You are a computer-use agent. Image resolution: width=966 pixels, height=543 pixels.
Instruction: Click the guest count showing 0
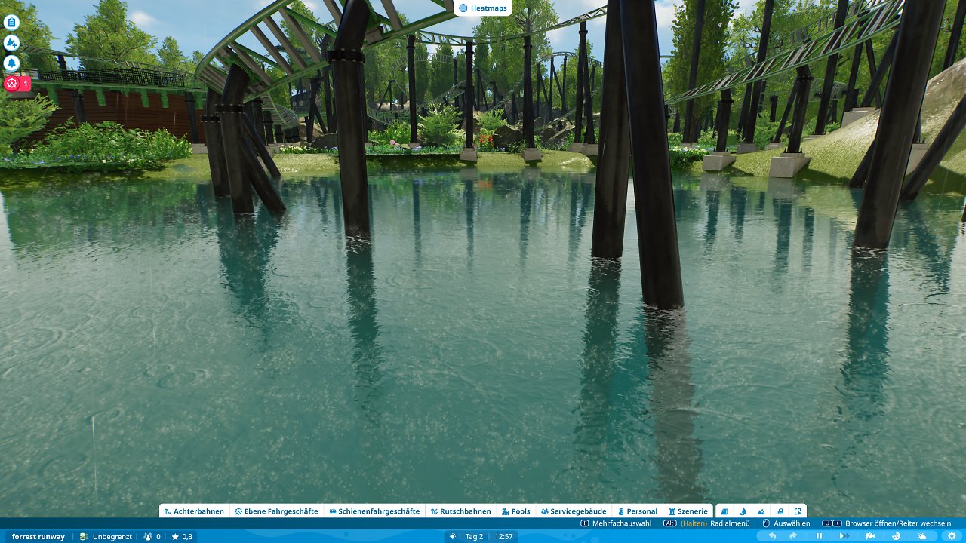tap(152, 537)
